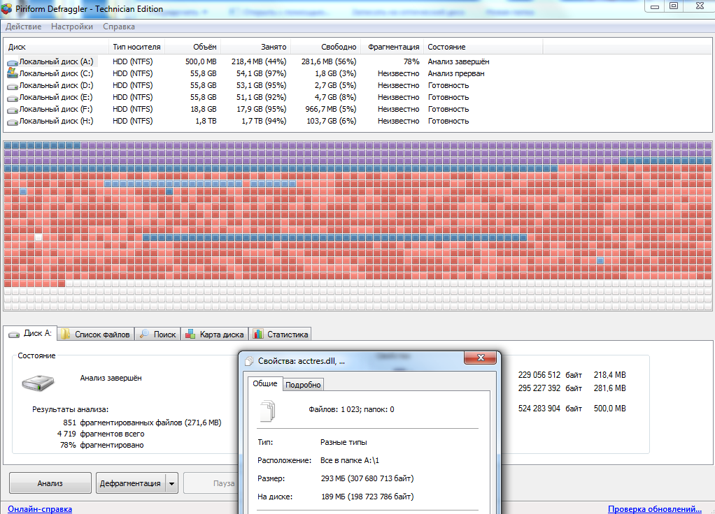
Task: Click the 78% fragmentation value for disk A:
Action: coord(411,61)
